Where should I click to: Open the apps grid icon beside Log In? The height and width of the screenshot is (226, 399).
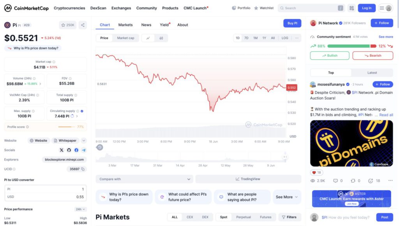click(x=352, y=8)
